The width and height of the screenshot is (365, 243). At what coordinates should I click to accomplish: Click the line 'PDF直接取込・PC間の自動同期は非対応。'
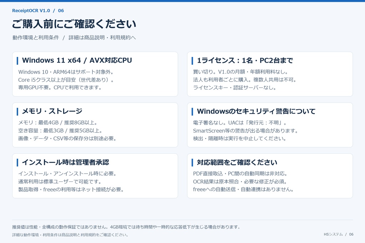tap(240, 174)
